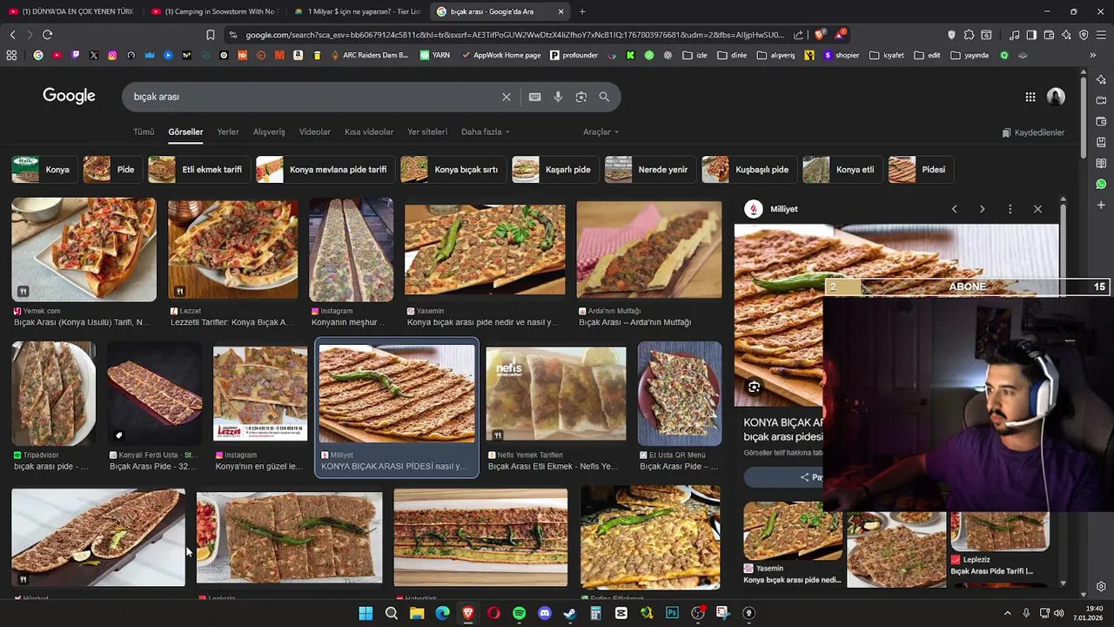The image size is (1114, 627).
Task: Filter by Kaşarlı pide chip
Action: pos(555,170)
